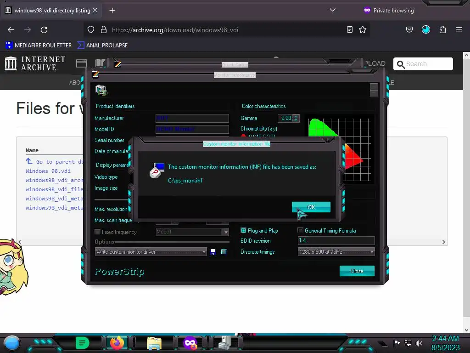Click the padlock site security icon
The width and height of the screenshot is (470, 353).
point(104,30)
